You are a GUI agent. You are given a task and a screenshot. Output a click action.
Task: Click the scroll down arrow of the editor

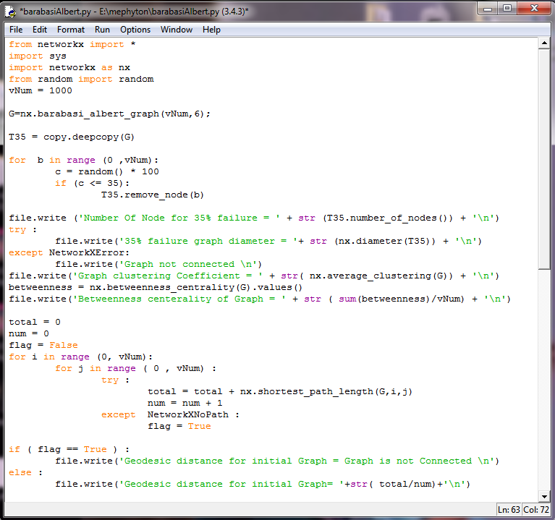pos(545,496)
